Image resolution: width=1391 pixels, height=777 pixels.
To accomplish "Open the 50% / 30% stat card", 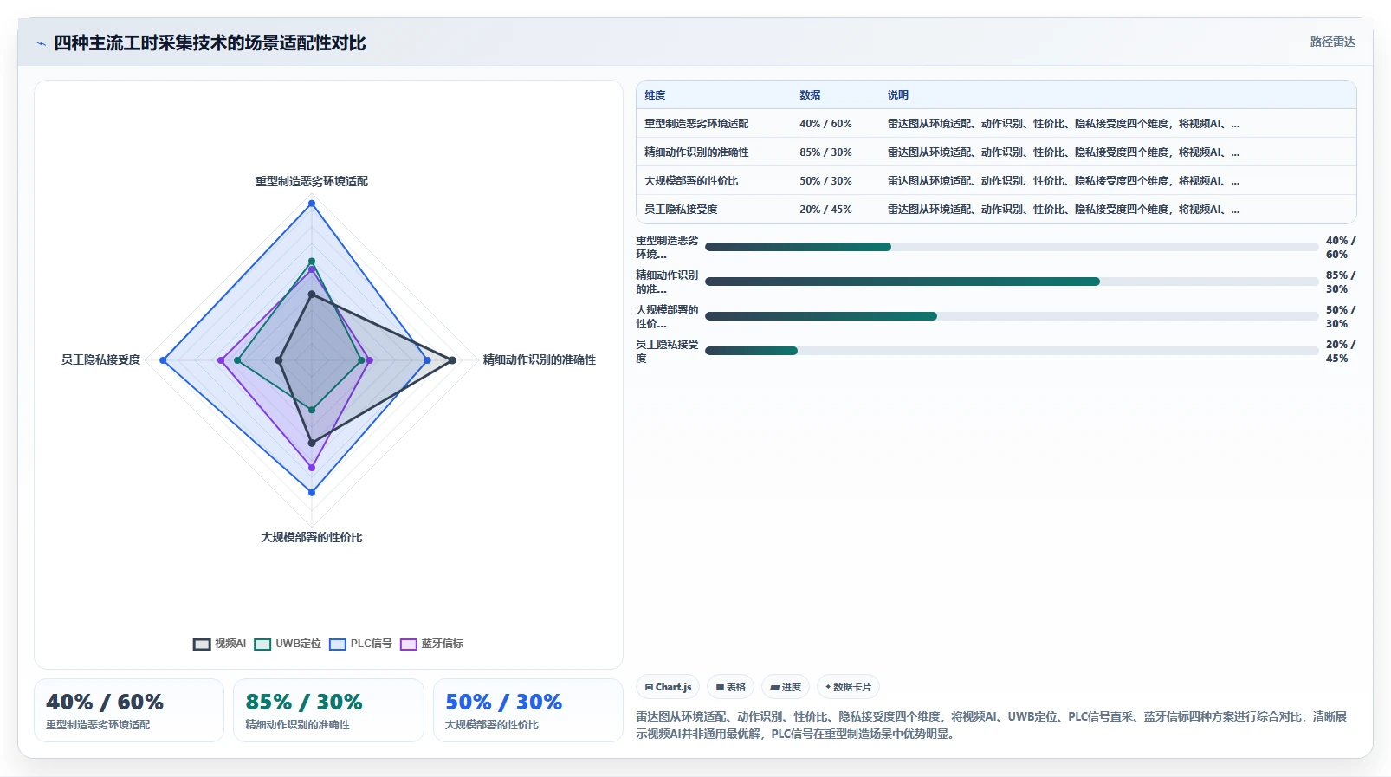I will pyautogui.click(x=528, y=710).
